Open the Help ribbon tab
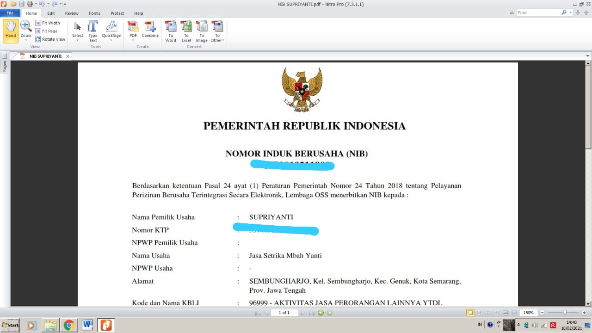592x333 pixels. coord(139,13)
